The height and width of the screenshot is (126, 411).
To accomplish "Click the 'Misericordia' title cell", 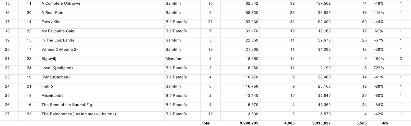I will click(x=52, y=96).
